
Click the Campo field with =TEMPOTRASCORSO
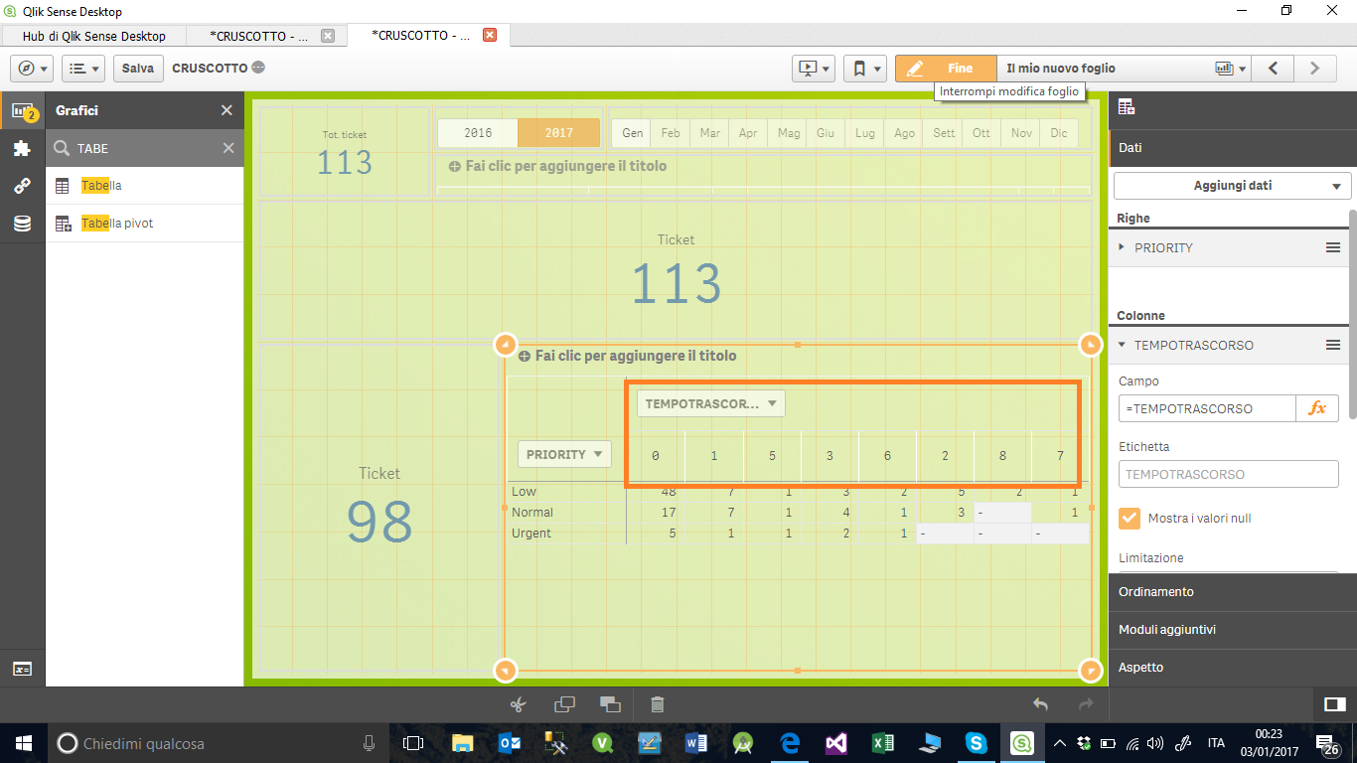(1207, 408)
